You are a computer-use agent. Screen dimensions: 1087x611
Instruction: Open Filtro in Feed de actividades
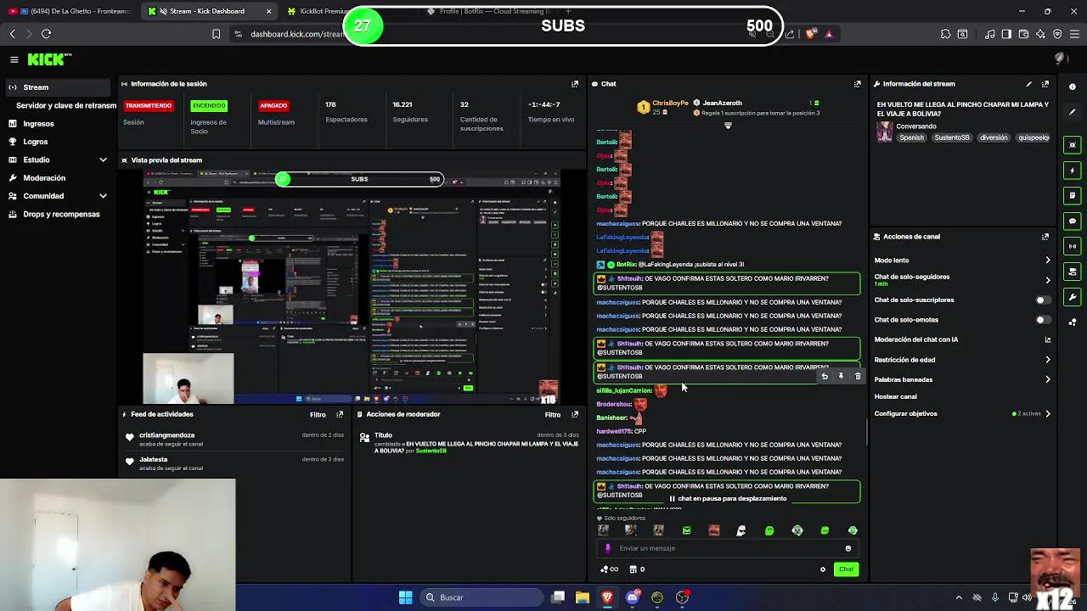tap(318, 414)
